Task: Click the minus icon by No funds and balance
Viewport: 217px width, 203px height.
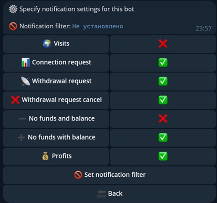Action: tap(22, 119)
